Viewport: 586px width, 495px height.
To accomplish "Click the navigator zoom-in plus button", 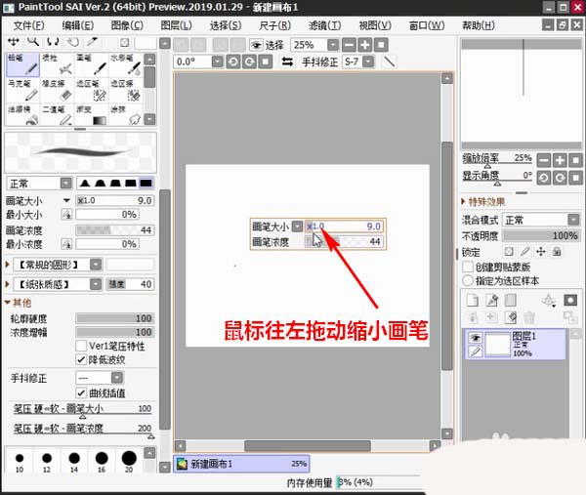I will coord(560,161).
